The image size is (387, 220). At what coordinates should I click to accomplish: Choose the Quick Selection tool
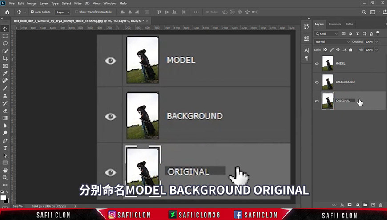pos(5,51)
